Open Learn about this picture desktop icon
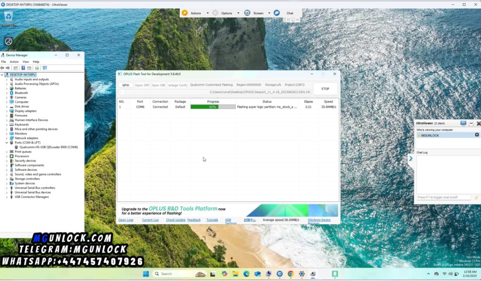This screenshot has height=281, width=481. (x=8, y=44)
